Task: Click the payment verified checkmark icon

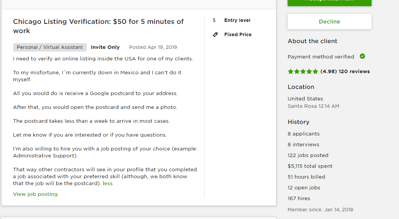Action: pyautogui.click(x=362, y=57)
